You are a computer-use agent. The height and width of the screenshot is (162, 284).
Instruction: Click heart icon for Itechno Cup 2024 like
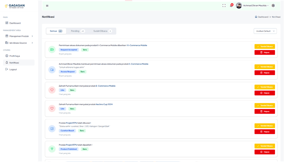[x=52, y=108]
